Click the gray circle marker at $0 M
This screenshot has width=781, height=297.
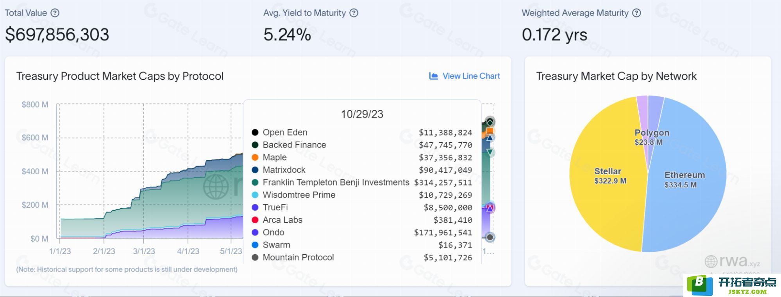click(x=490, y=237)
